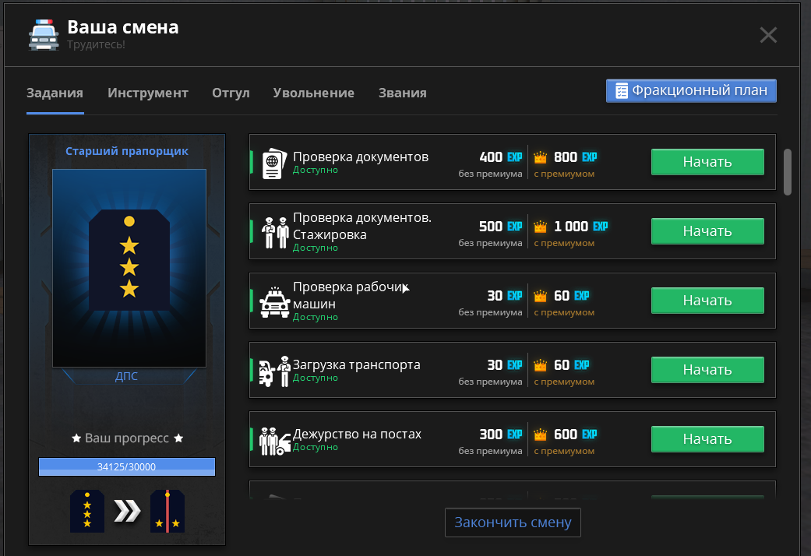
Task: Click the task list vertical scrollbar
Action: point(787,171)
